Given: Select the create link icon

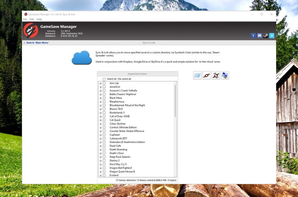Looking at the screenshot, I should click(x=206, y=75).
